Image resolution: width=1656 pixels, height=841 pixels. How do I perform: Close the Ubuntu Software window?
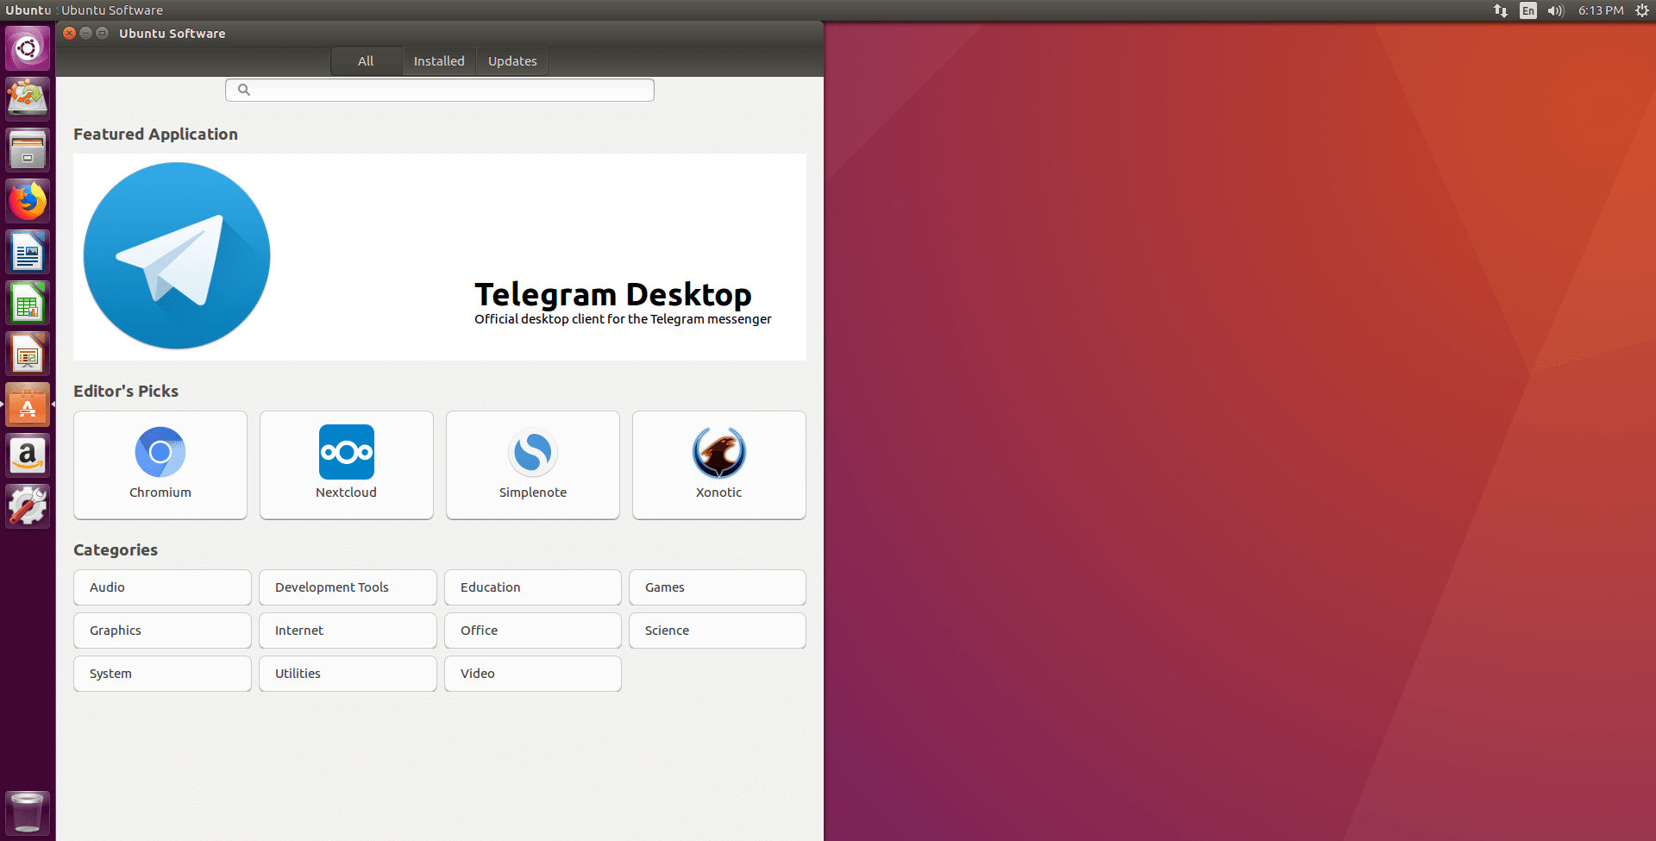point(69,33)
